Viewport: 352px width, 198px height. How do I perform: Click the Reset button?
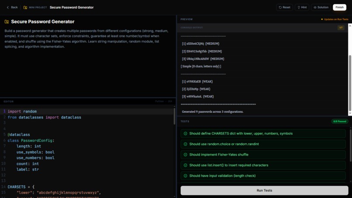pyautogui.click(x=284, y=7)
